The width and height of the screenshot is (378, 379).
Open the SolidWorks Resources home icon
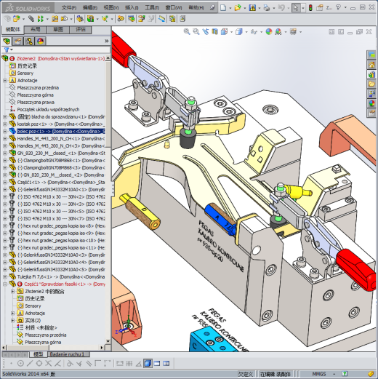pos(371,65)
